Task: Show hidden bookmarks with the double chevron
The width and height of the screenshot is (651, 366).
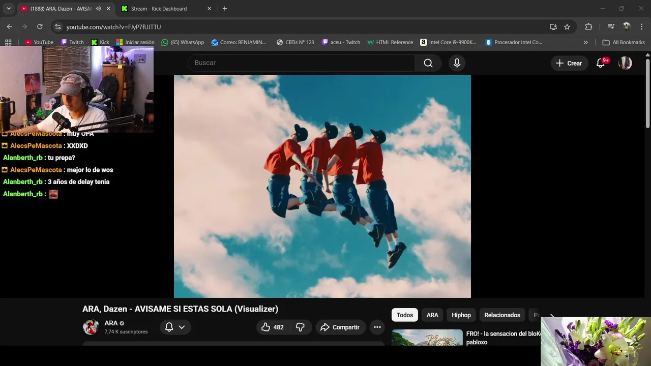Action: pyautogui.click(x=586, y=42)
